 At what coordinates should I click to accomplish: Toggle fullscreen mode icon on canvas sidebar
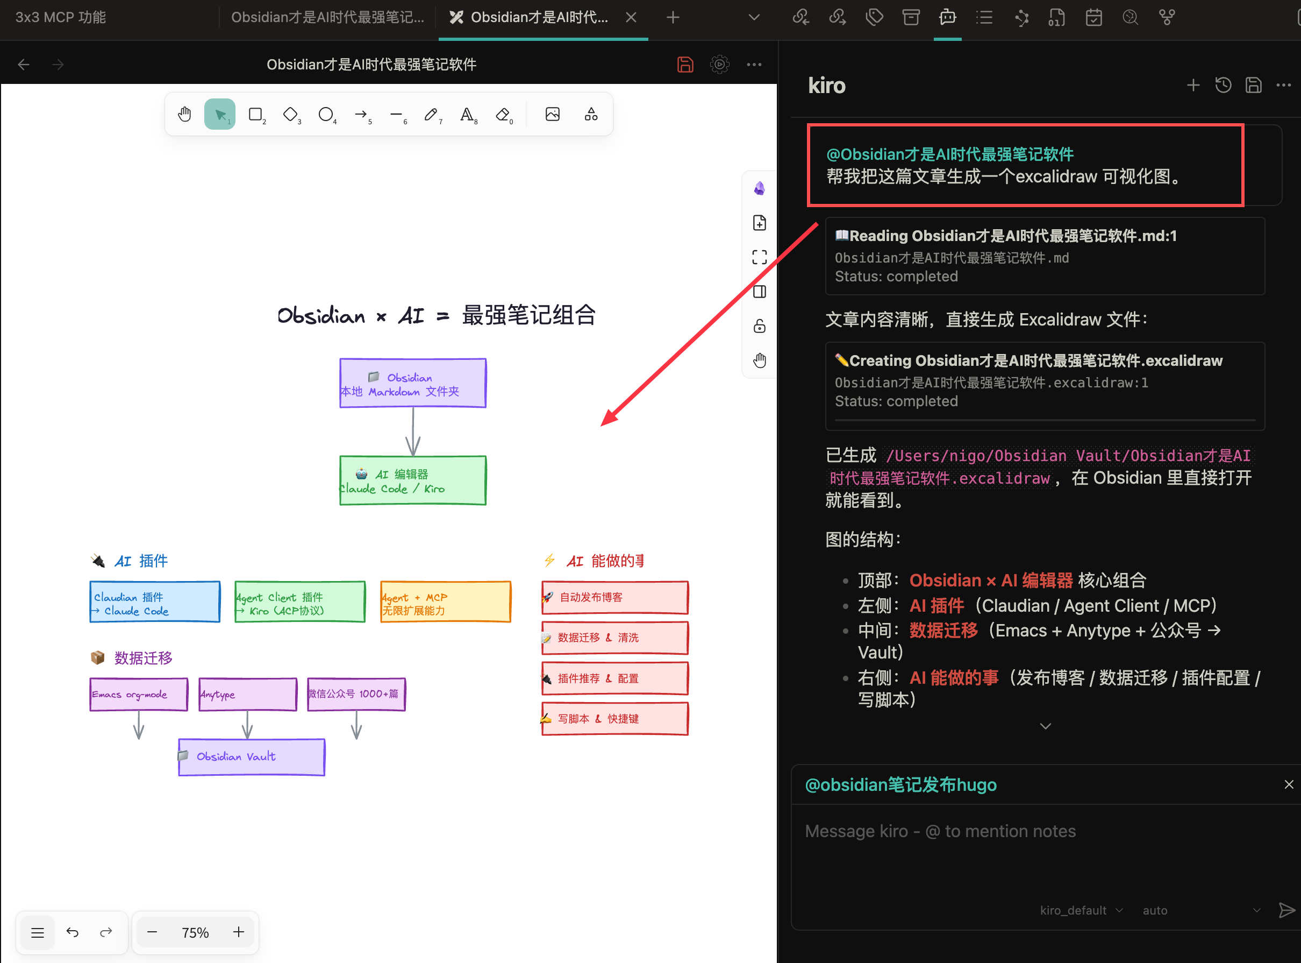pos(760,257)
